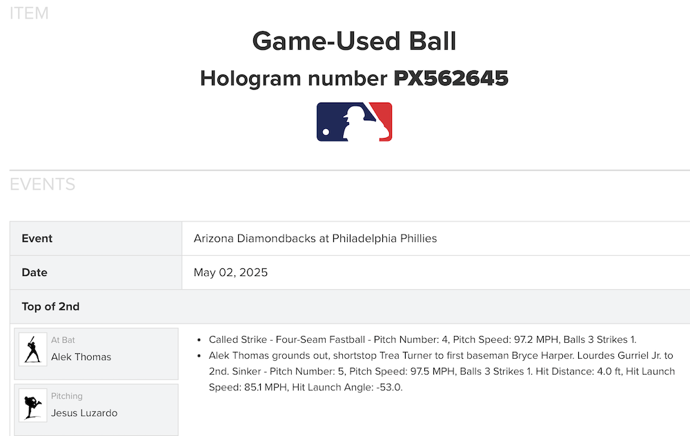Screen dimensions: 690x436
Task: Click the May 02, 2025 date value
Action: (x=230, y=272)
